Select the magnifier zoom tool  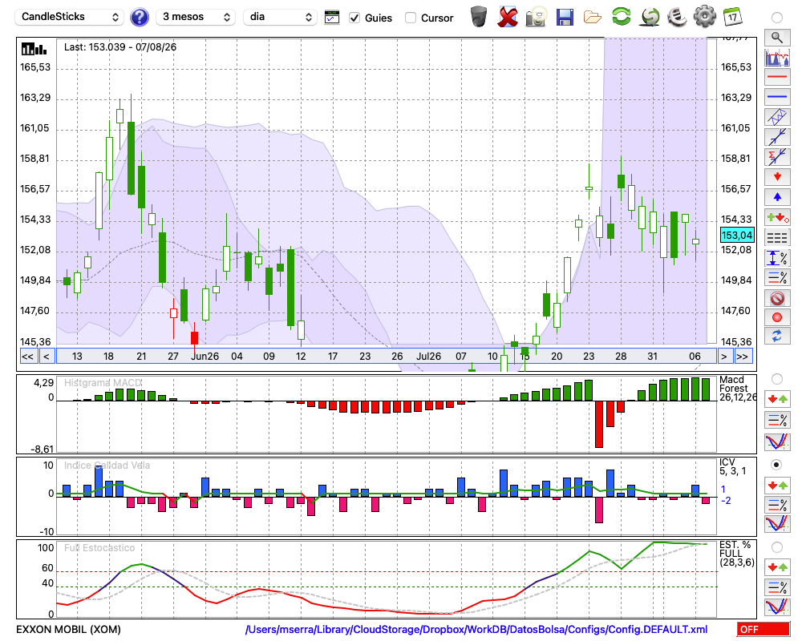[x=777, y=38]
